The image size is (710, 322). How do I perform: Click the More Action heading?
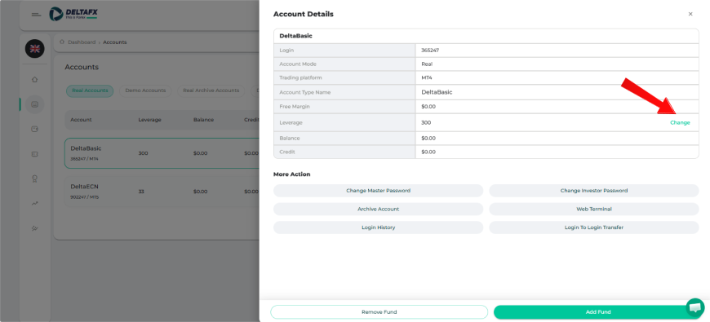point(292,174)
